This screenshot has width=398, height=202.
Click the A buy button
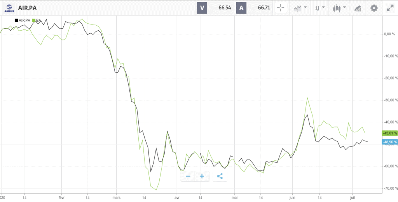(242, 8)
